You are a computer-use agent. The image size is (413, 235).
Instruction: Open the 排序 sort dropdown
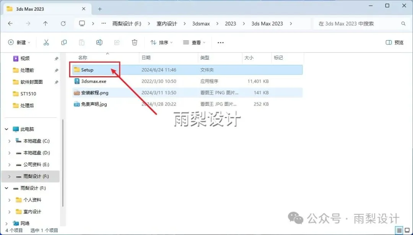pos(161,42)
